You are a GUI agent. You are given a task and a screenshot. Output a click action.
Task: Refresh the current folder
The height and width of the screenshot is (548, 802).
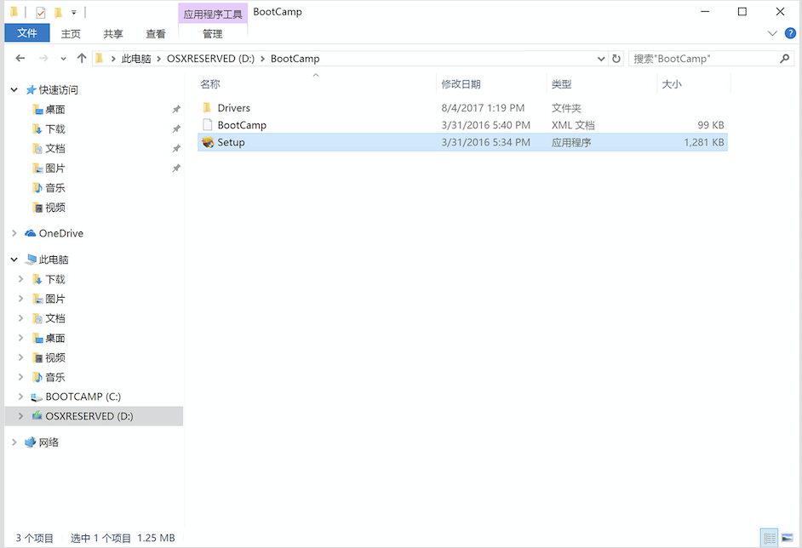coord(616,59)
